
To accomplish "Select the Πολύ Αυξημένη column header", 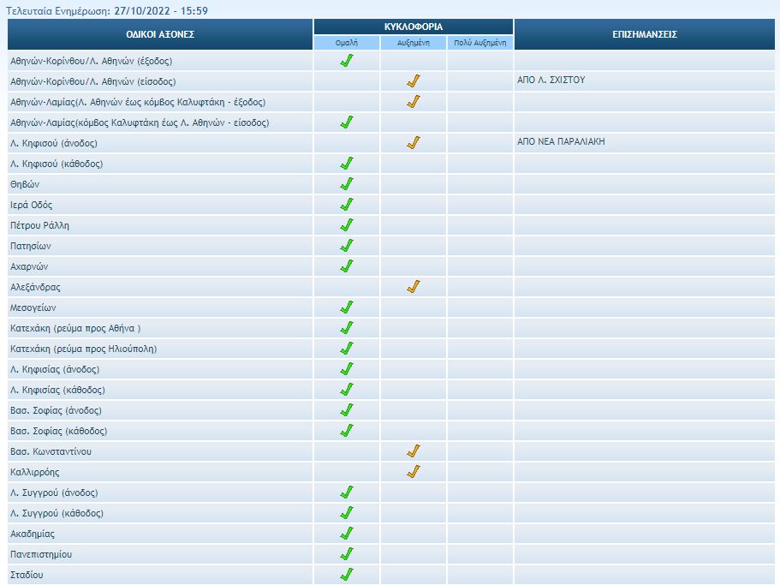I will pos(480,42).
